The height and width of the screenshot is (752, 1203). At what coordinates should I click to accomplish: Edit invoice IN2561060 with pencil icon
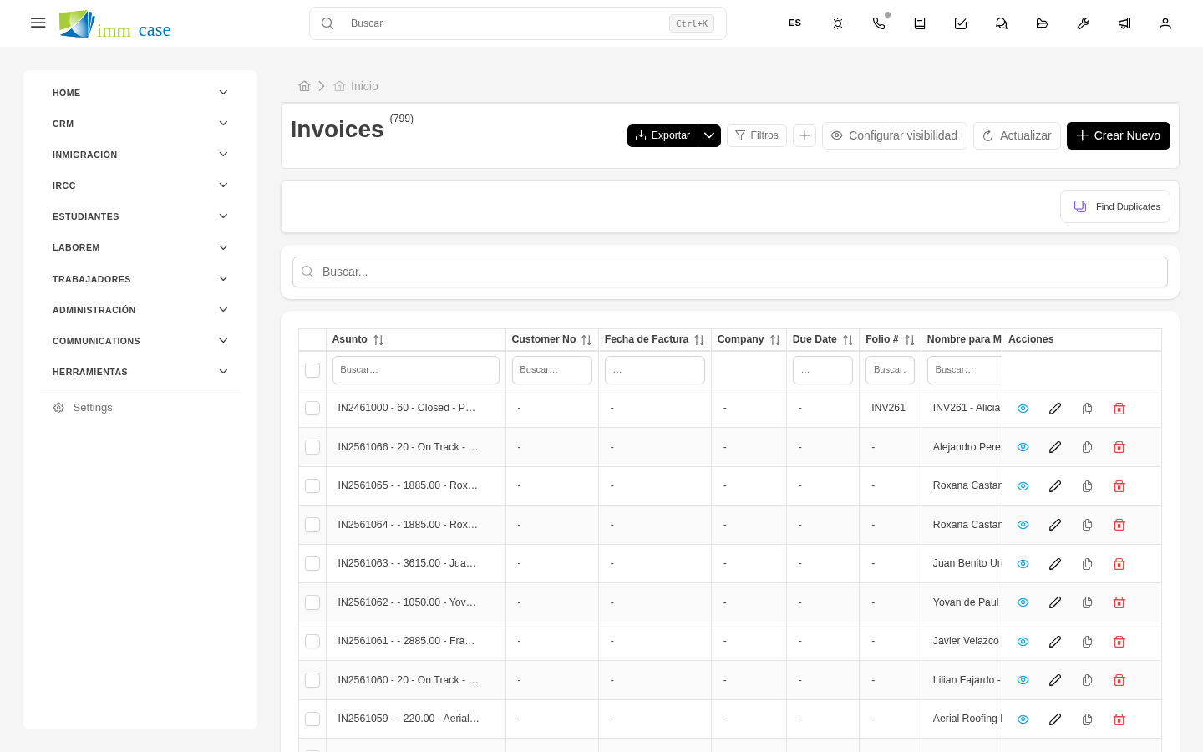point(1055,680)
